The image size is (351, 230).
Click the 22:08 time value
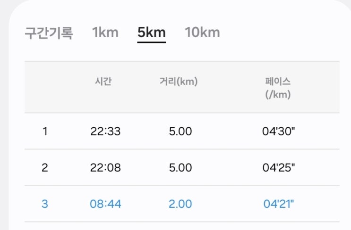[105, 167]
